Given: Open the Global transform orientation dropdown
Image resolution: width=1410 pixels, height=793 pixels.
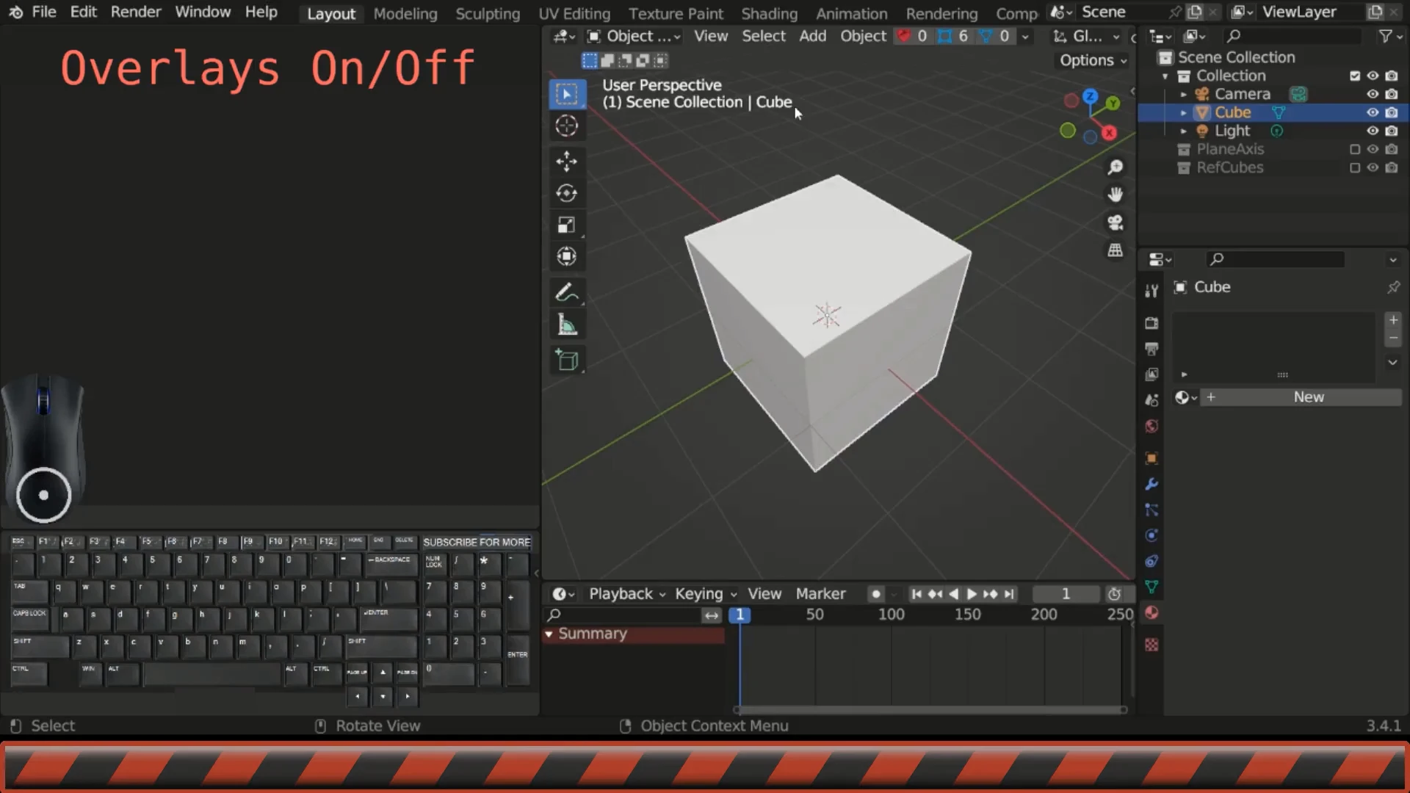Looking at the screenshot, I should pos(1087,36).
